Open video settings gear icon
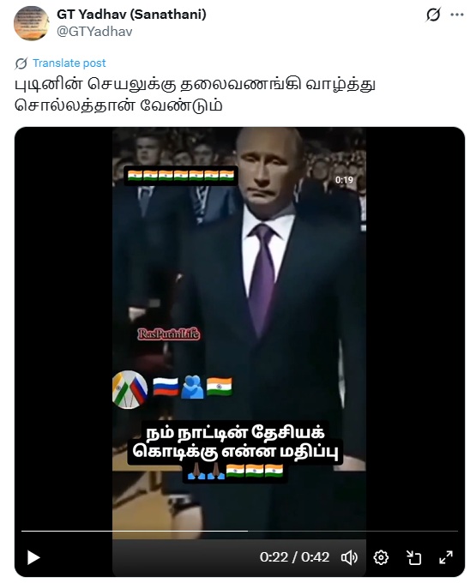Viewport: 470px width, 583px height. coord(381,557)
